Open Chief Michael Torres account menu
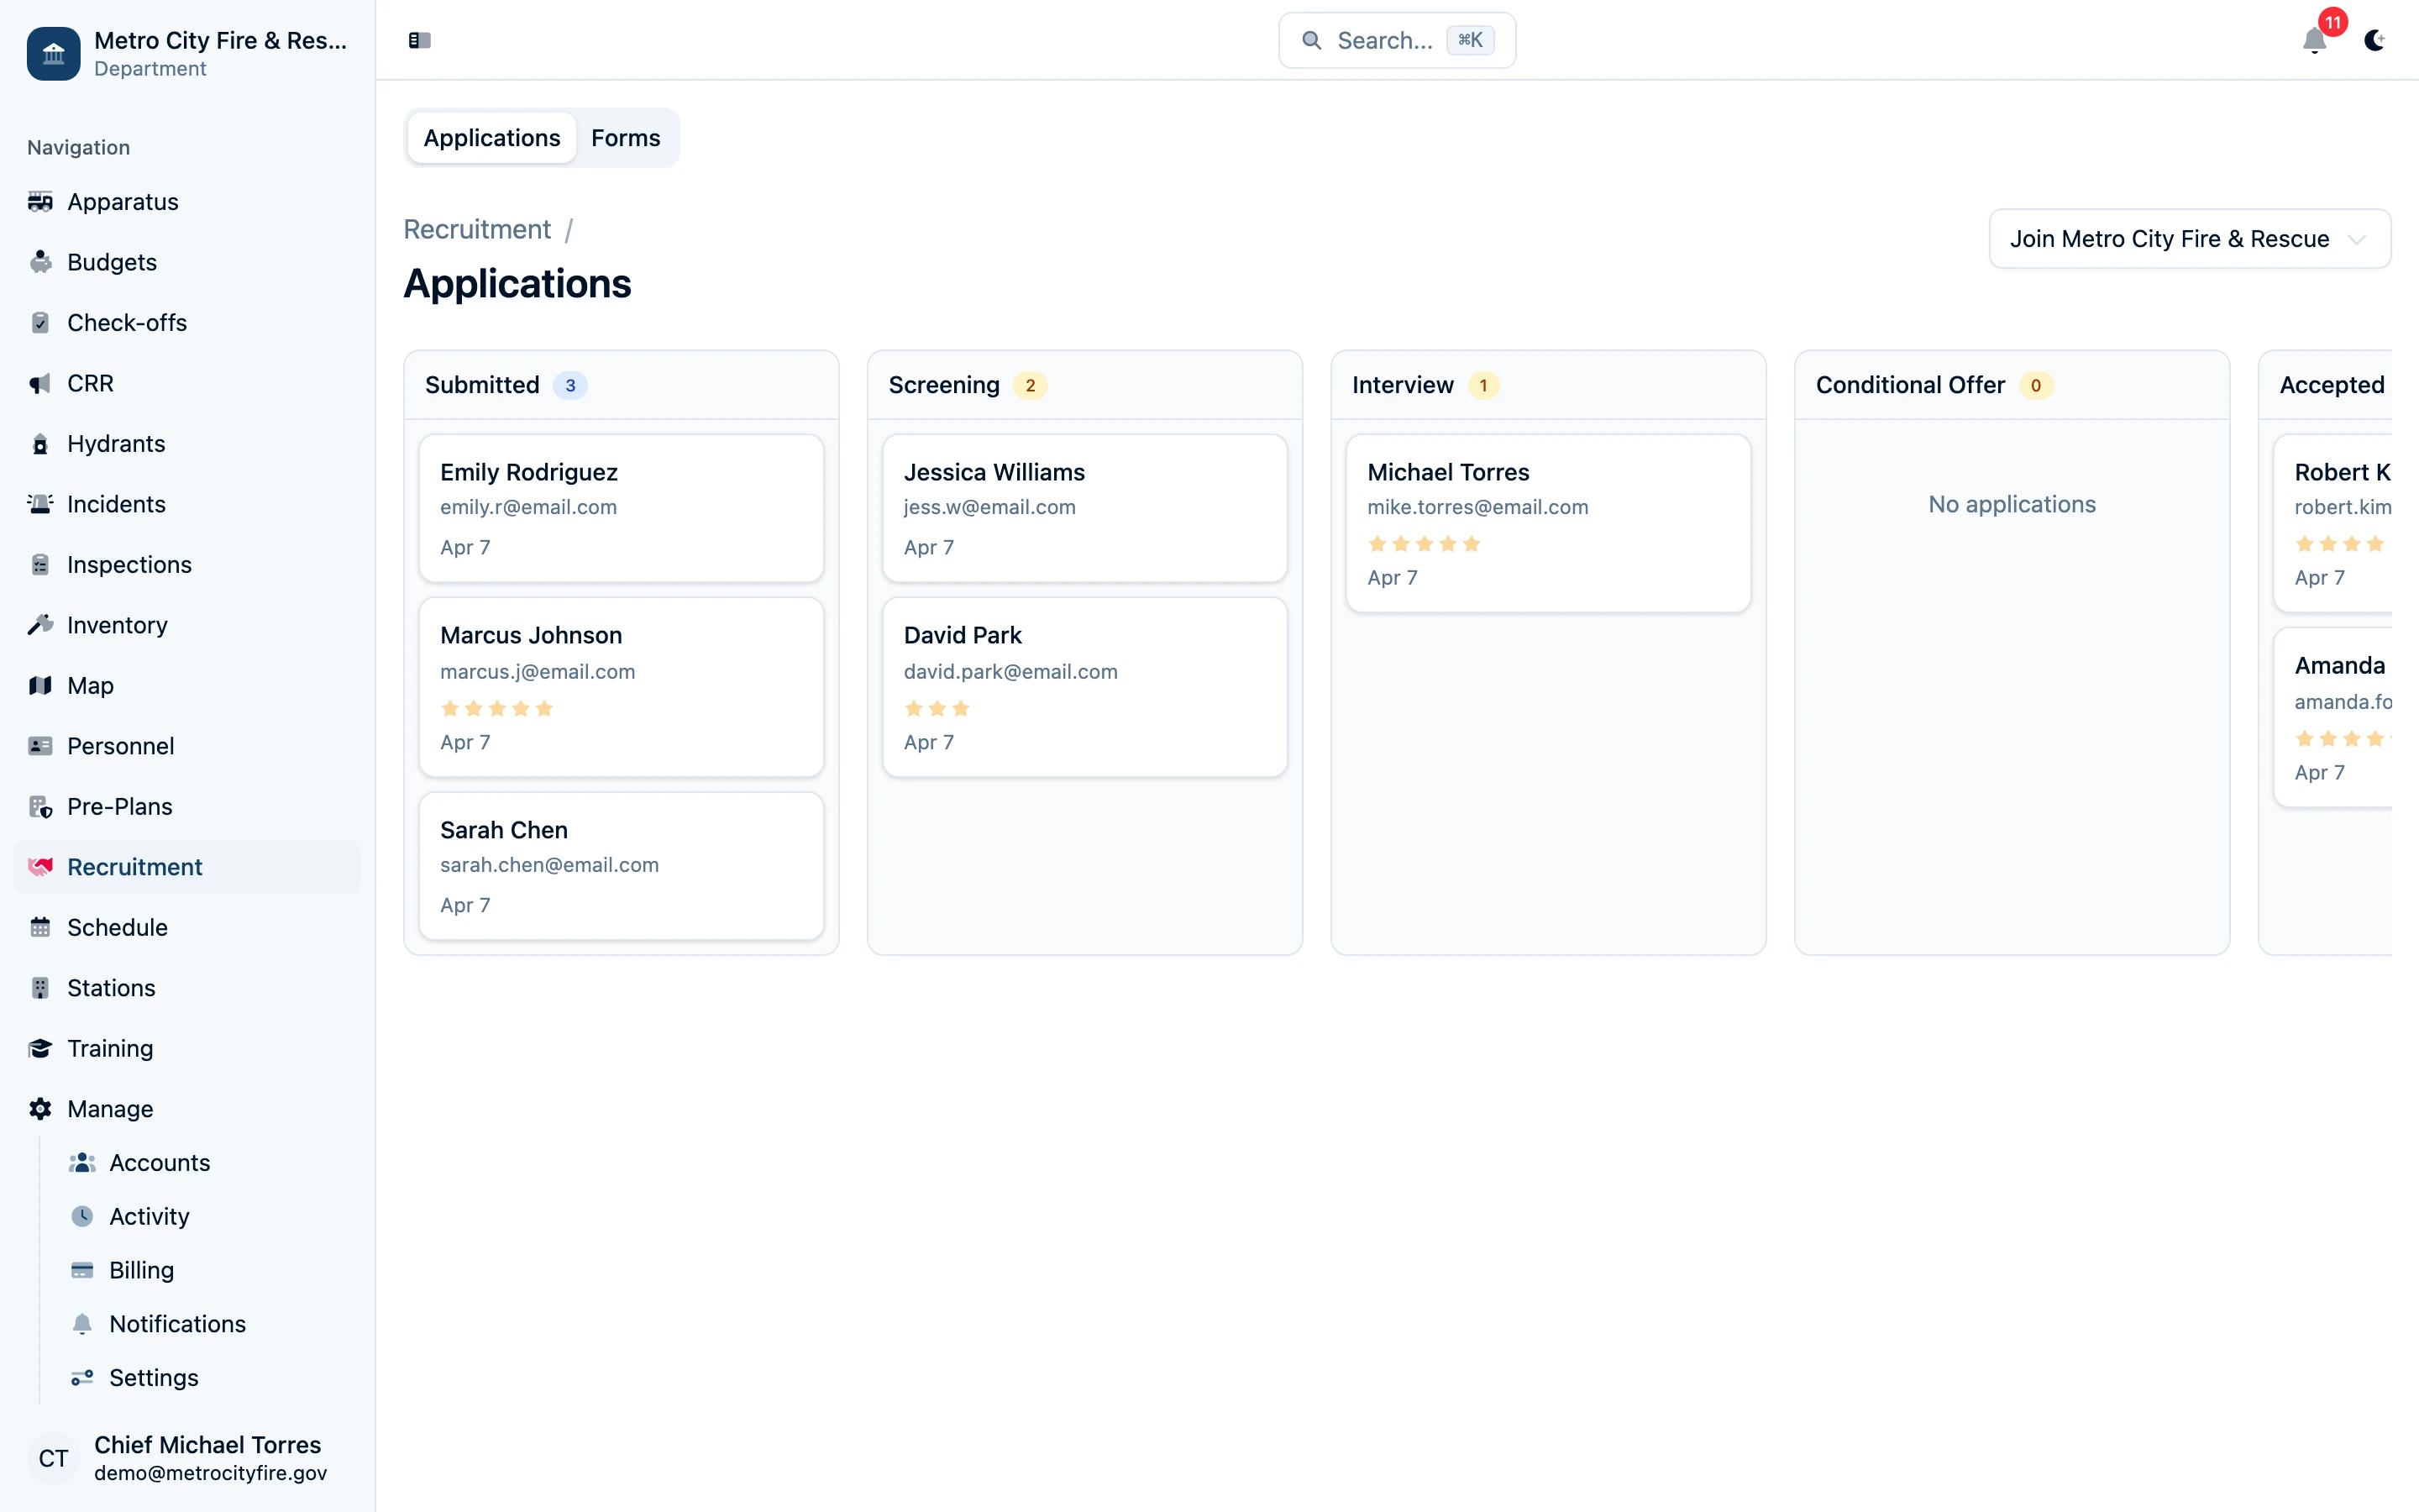2419x1512 pixels. [187, 1457]
